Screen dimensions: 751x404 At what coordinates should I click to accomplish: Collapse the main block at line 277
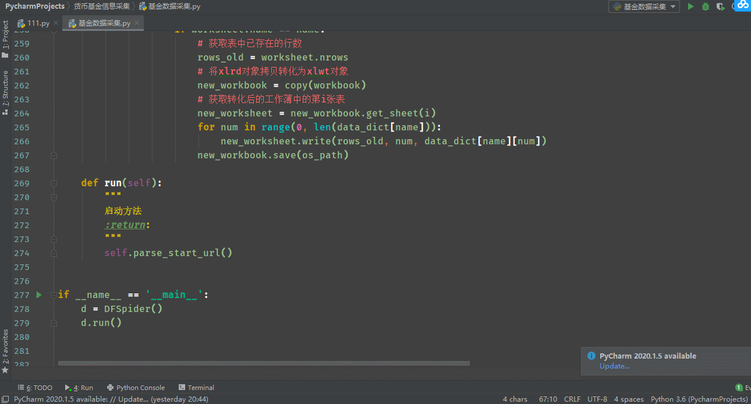54,295
